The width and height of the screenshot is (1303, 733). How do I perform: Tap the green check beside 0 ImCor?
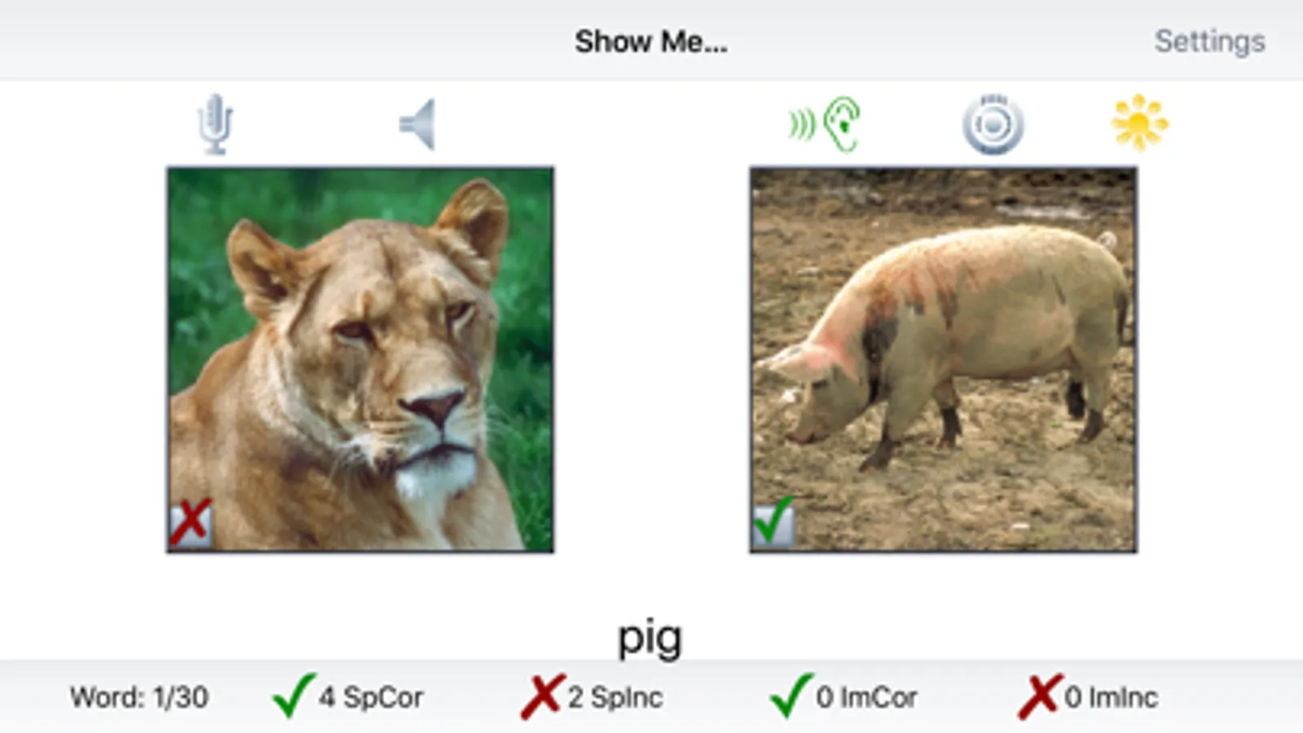pos(790,696)
